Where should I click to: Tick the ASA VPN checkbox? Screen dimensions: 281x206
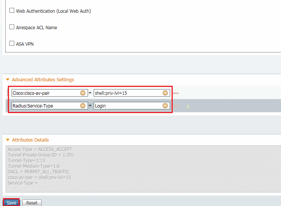coord(12,43)
